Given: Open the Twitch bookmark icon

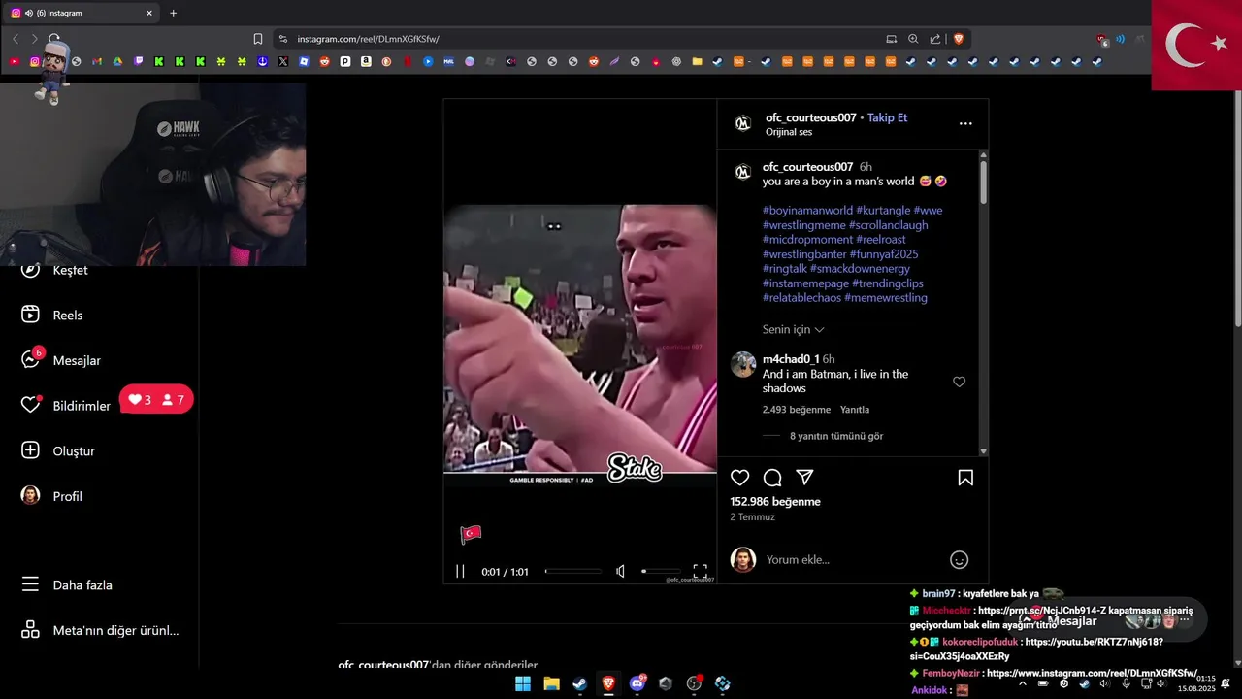Looking at the screenshot, I should [138, 61].
